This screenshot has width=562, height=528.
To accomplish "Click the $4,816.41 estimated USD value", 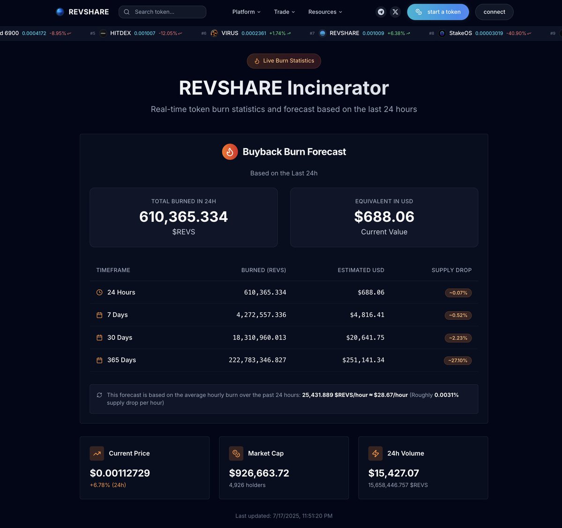I will click(367, 315).
